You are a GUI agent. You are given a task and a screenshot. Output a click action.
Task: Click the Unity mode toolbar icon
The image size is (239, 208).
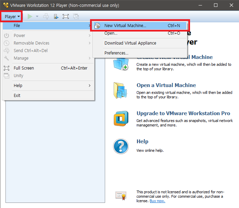76,16
